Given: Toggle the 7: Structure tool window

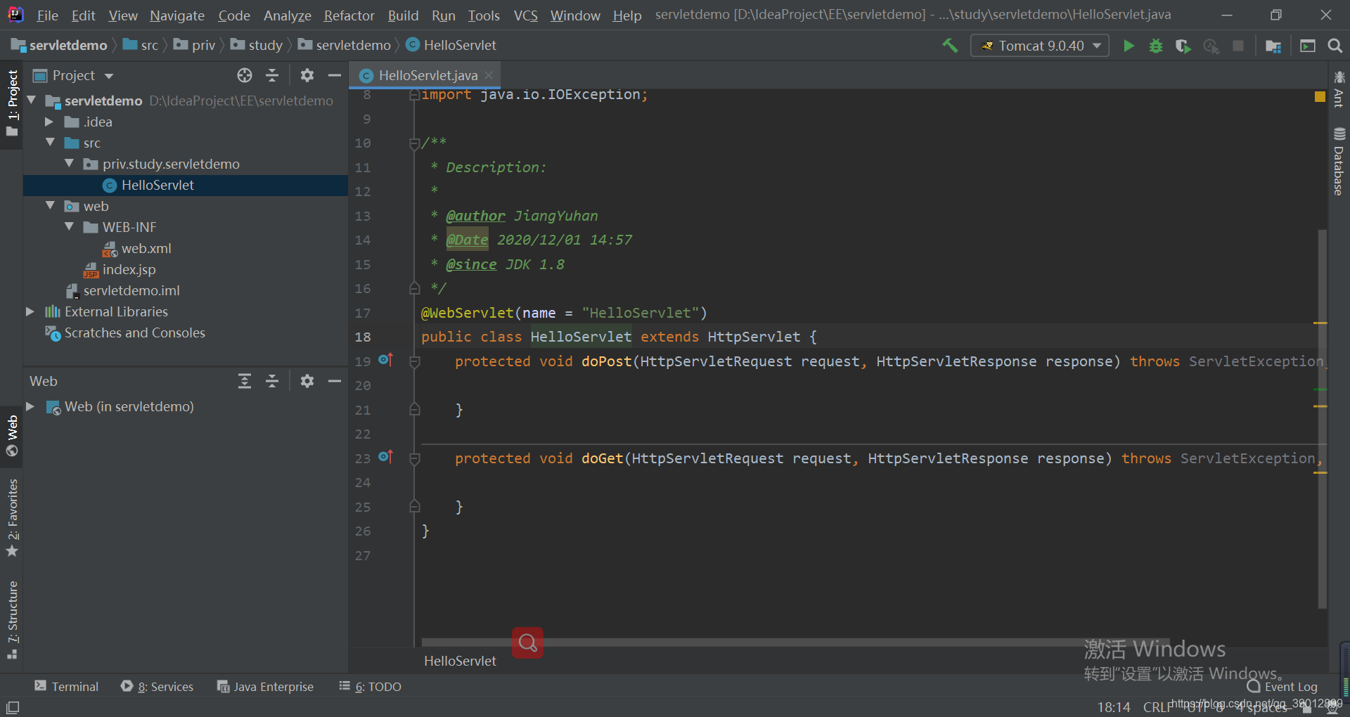Looking at the screenshot, I should [12, 620].
